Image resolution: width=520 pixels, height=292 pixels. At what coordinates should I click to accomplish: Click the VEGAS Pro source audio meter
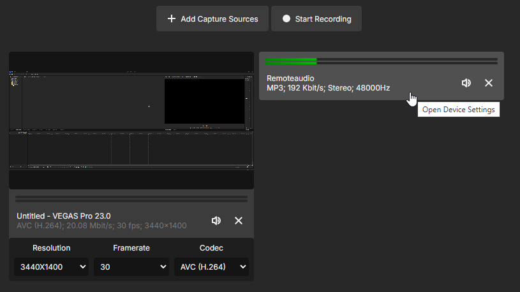[x=131, y=199]
